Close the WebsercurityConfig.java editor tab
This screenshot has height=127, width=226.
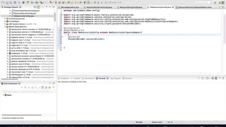click(173, 7)
